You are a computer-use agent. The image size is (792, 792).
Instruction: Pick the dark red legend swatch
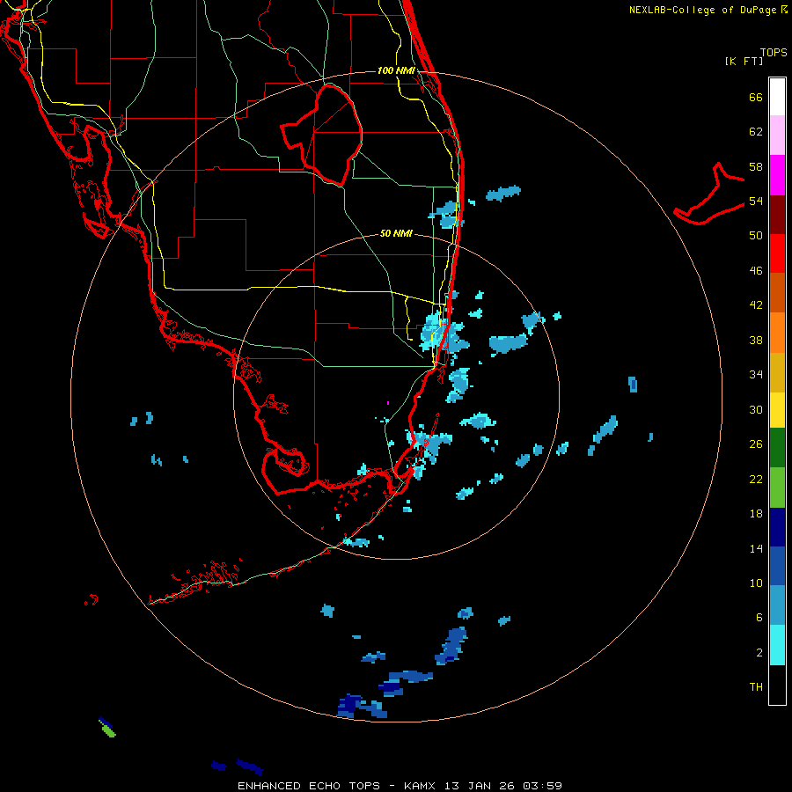(x=777, y=215)
